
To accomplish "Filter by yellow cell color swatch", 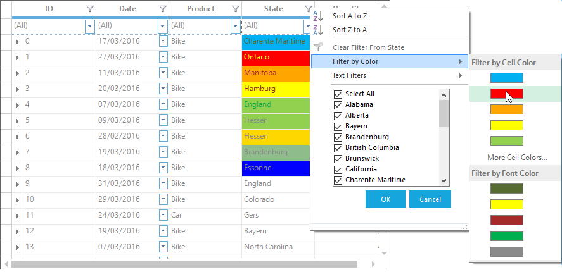I will [x=507, y=125].
